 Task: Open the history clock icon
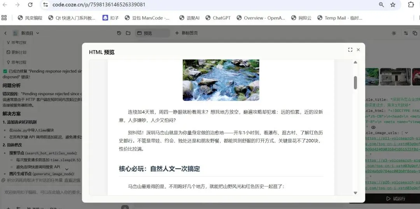point(119,33)
